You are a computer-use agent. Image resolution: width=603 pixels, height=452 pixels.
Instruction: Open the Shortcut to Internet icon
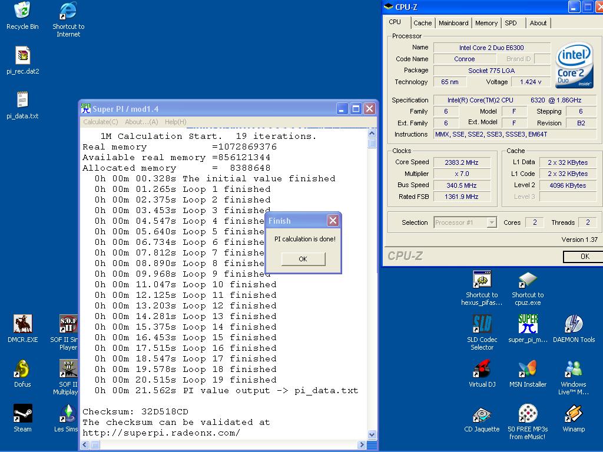68,19
